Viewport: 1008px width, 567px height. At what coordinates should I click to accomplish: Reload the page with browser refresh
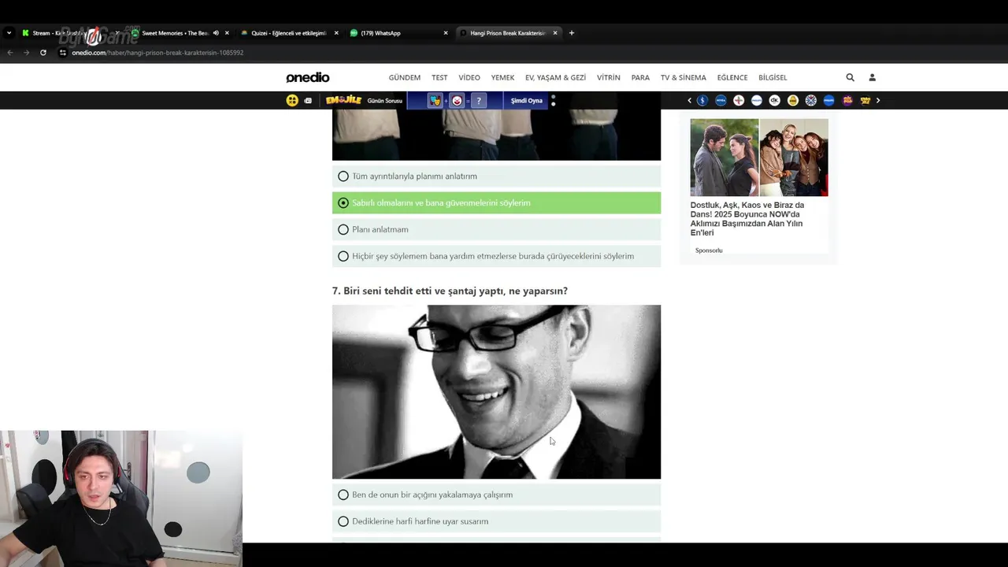pyautogui.click(x=43, y=53)
